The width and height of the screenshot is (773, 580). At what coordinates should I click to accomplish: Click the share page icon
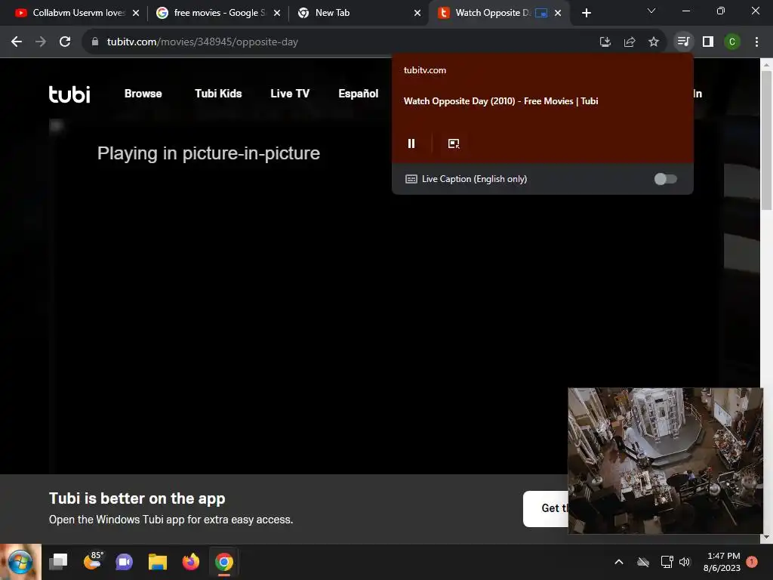(630, 42)
